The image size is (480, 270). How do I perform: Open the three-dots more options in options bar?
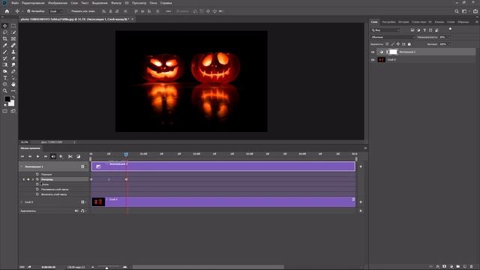coord(168,11)
